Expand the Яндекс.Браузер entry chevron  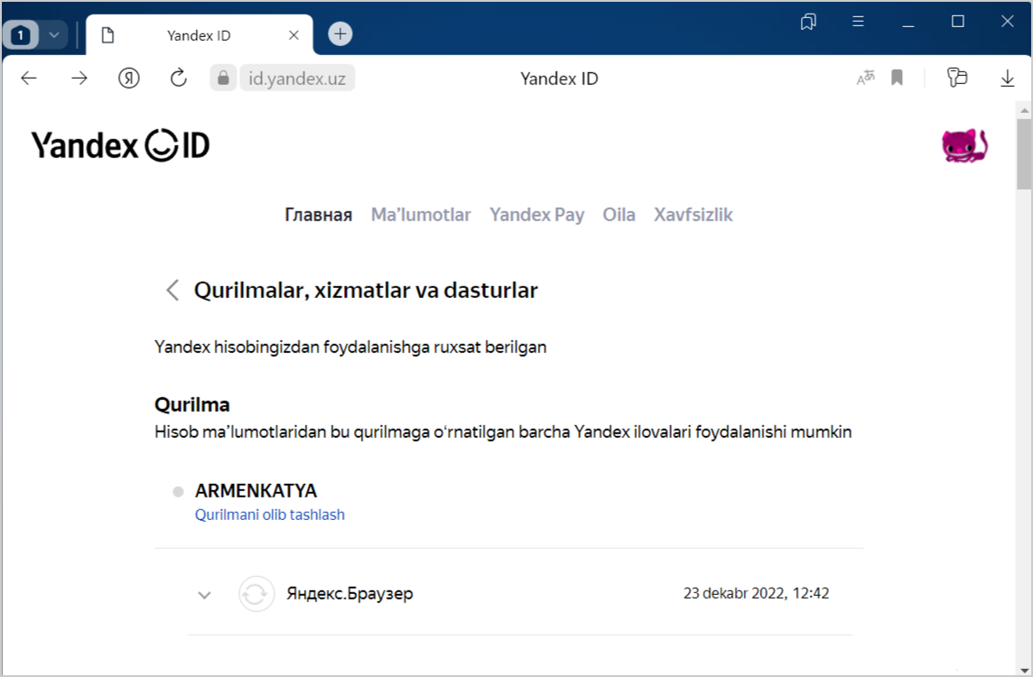pyautogui.click(x=205, y=595)
